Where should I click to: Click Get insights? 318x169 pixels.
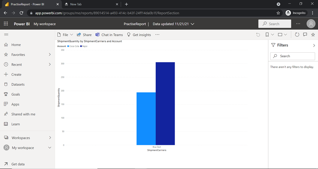coord(139,35)
